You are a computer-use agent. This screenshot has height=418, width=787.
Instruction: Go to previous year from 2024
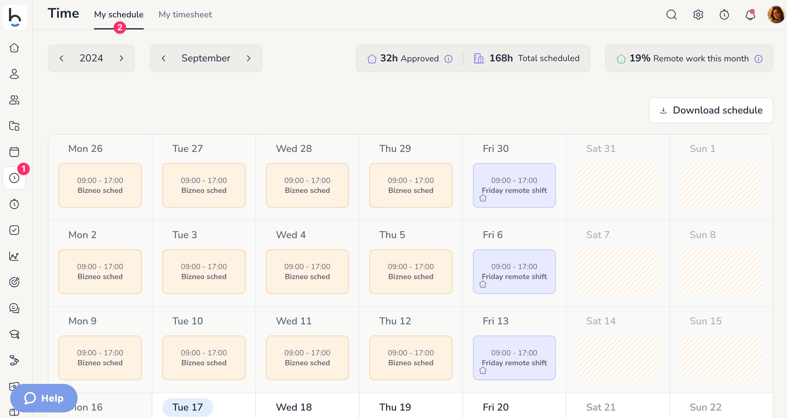click(x=61, y=58)
